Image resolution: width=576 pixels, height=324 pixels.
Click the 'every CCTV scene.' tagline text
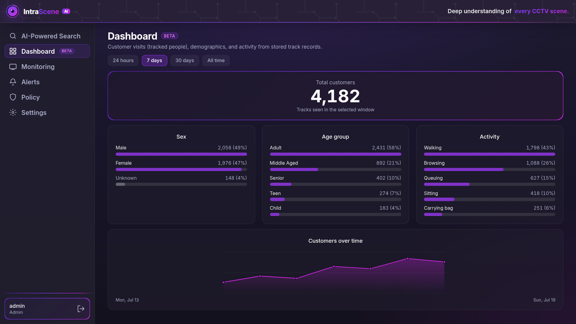(x=541, y=11)
